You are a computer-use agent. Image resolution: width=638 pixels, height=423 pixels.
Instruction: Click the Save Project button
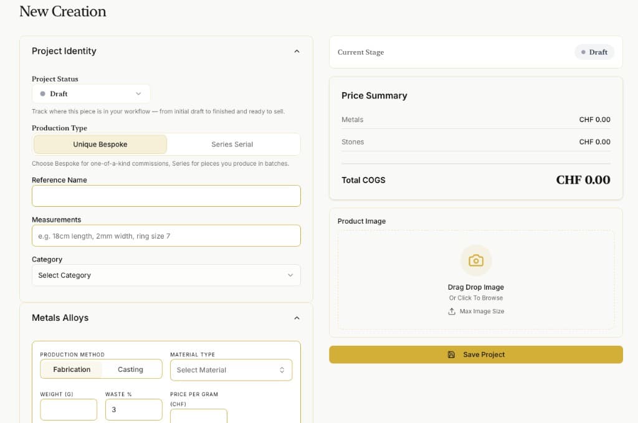pyautogui.click(x=475, y=354)
